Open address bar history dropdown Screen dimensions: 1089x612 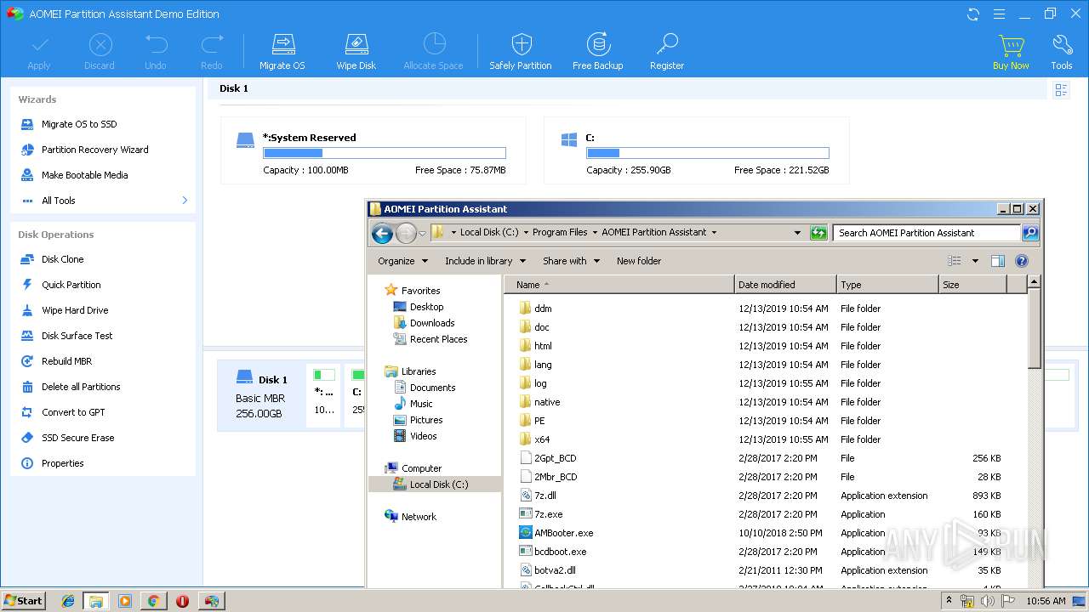pos(797,232)
